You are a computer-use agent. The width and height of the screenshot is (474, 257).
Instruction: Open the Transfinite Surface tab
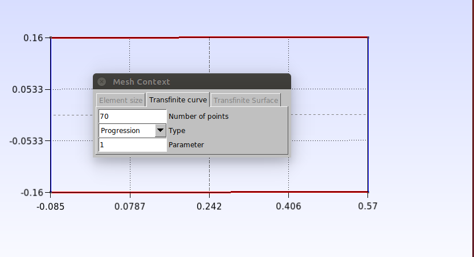[246, 100]
